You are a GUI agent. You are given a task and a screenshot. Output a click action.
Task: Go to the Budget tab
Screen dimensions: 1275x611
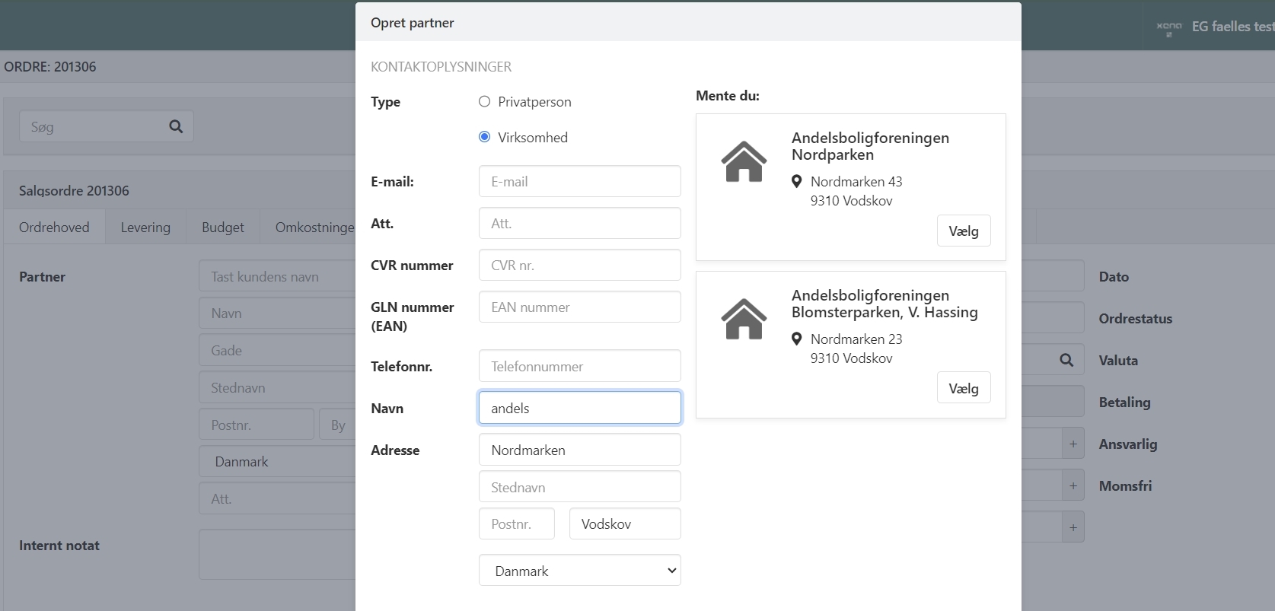coord(223,228)
